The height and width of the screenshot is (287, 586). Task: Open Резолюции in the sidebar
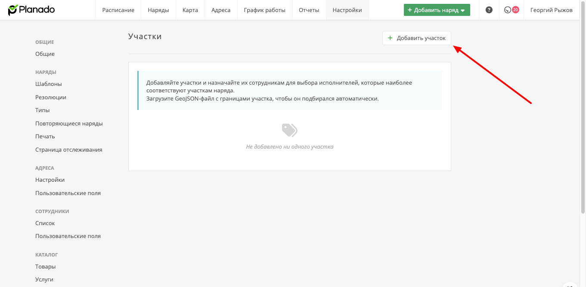click(x=51, y=98)
